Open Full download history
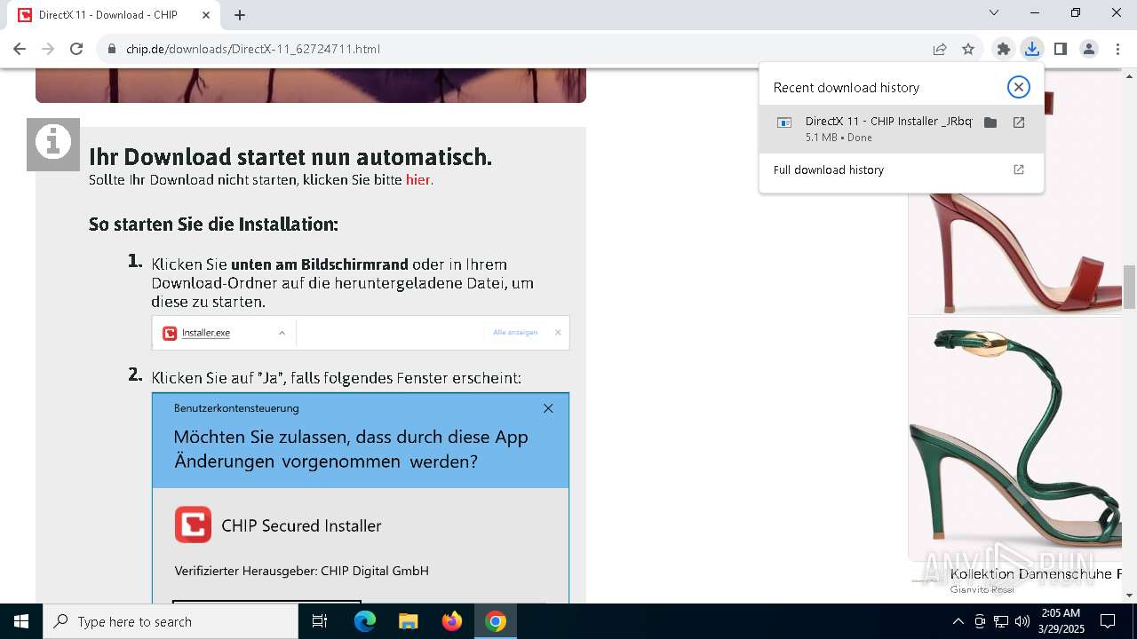The height and width of the screenshot is (639, 1137). 902,170
